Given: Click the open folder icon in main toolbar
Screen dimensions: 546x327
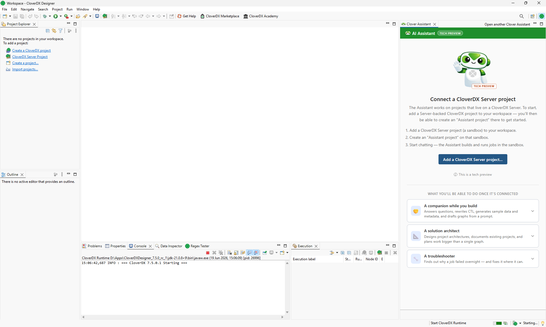Looking at the screenshot, I should coord(78,16).
